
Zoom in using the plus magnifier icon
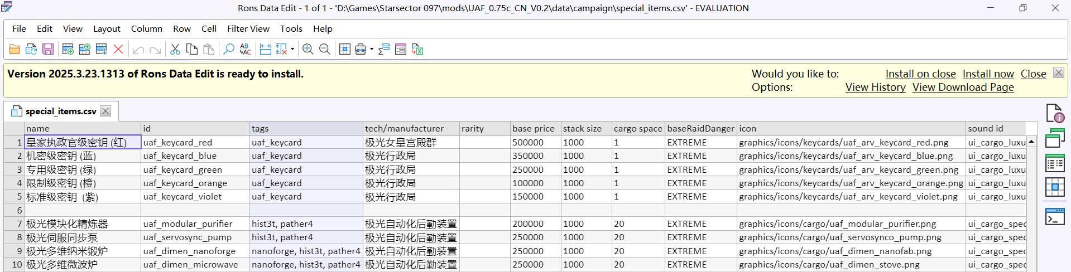pyautogui.click(x=308, y=50)
